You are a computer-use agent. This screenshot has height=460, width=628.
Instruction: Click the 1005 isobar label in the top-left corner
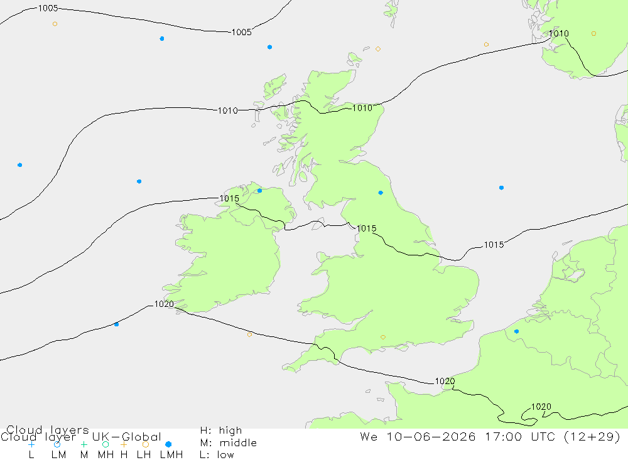tap(48, 8)
